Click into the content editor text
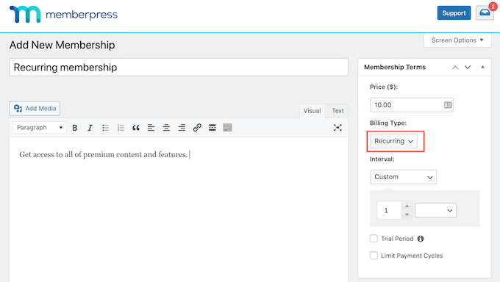 (x=104, y=154)
